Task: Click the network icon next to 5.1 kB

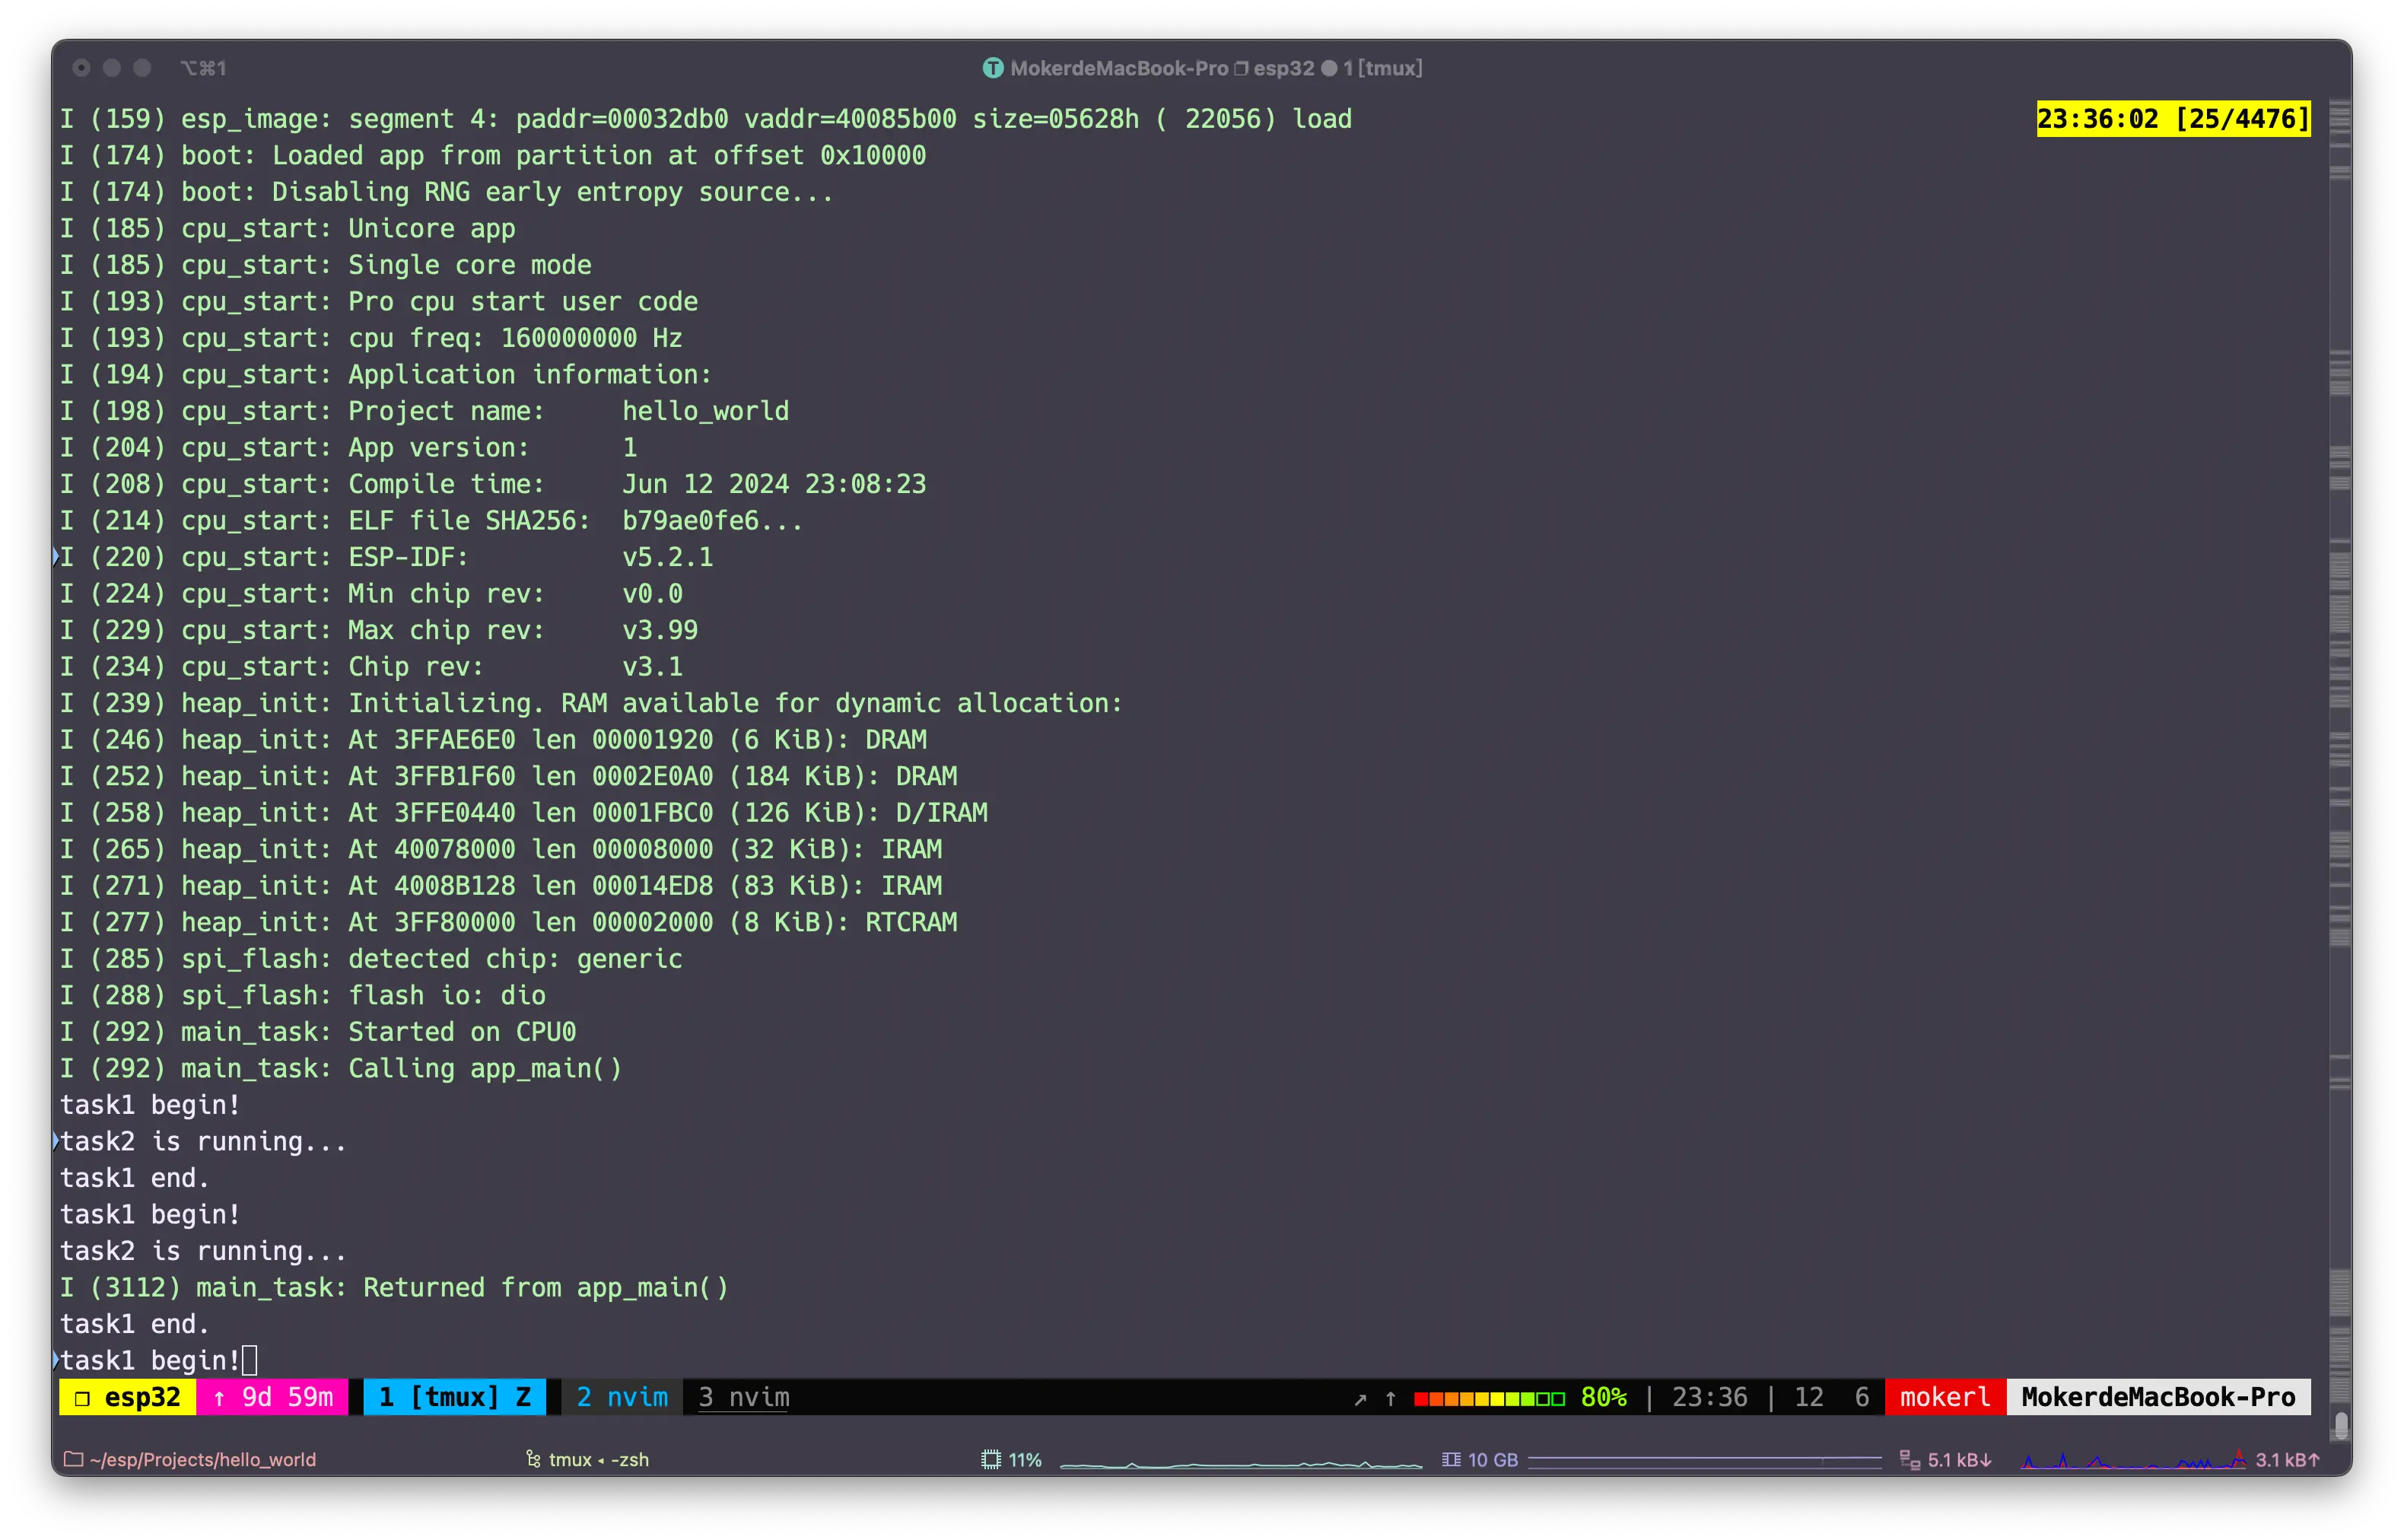Action: tap(1910, 1459)
